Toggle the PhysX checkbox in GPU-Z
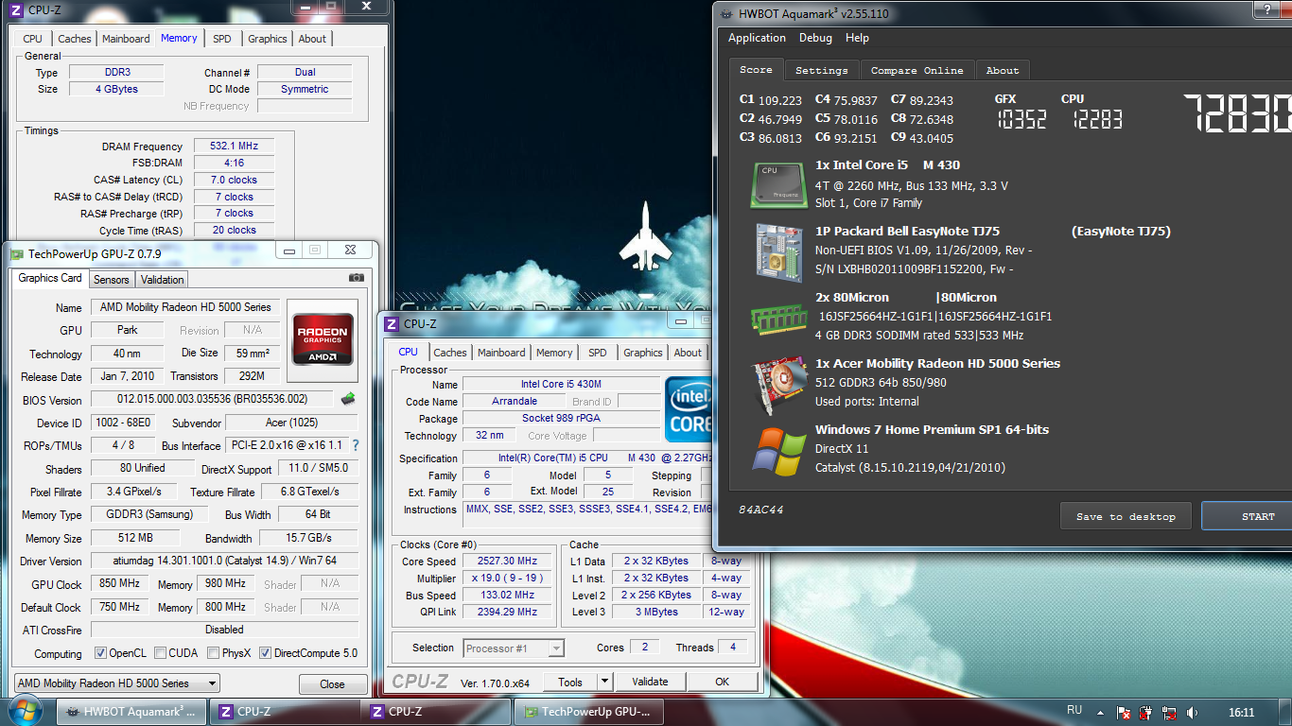Image resolution: width=1292 pixels, height=726 pixels. 214,653
